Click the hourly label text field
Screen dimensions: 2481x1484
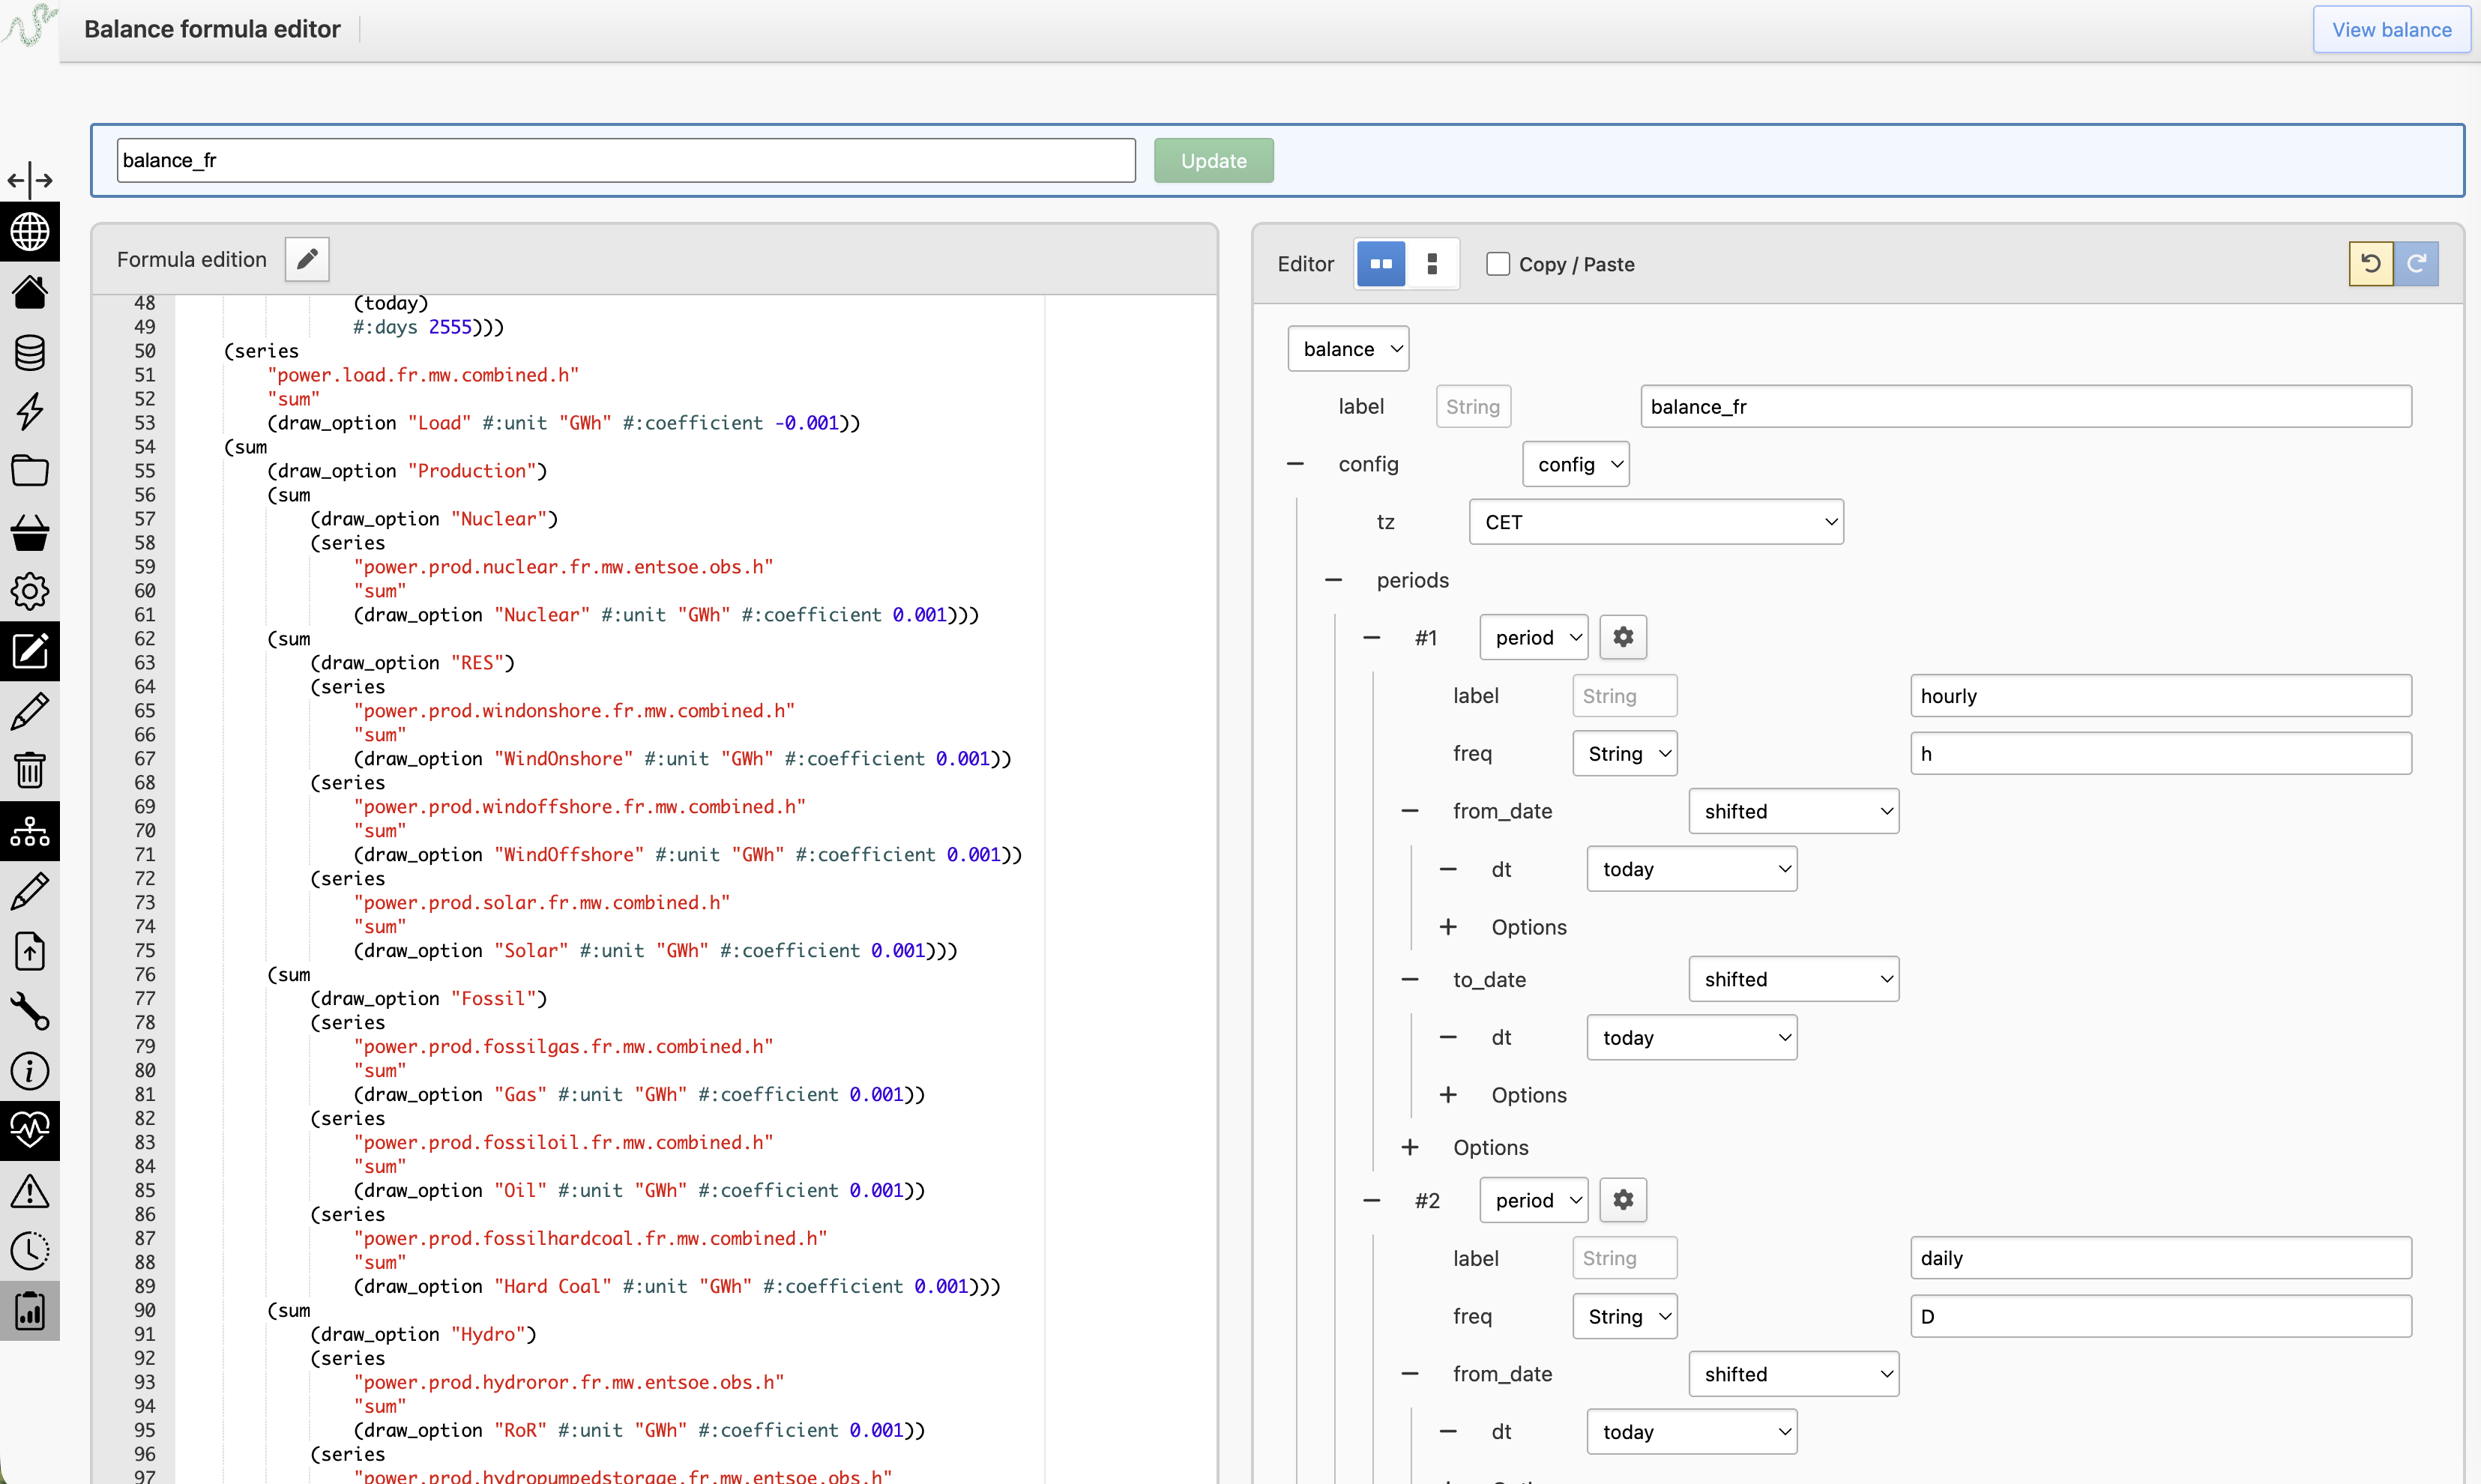point(2160,696)
